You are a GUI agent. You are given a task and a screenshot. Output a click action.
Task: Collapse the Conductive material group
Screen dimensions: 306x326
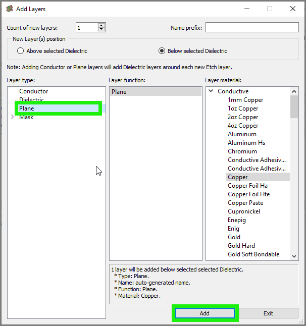211,91
